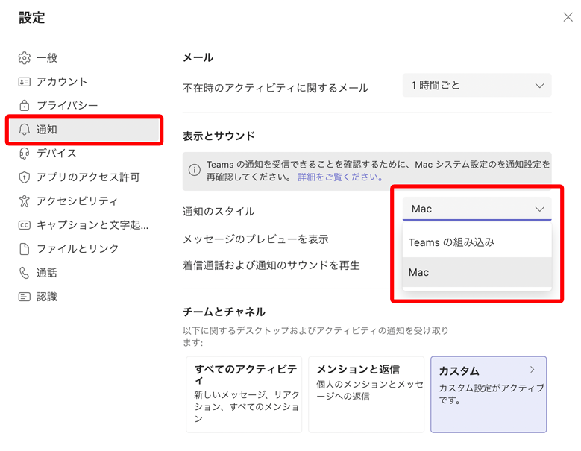Click the 設定 dialog title
The image size is (581, 451).
click(x=32, y=17)
